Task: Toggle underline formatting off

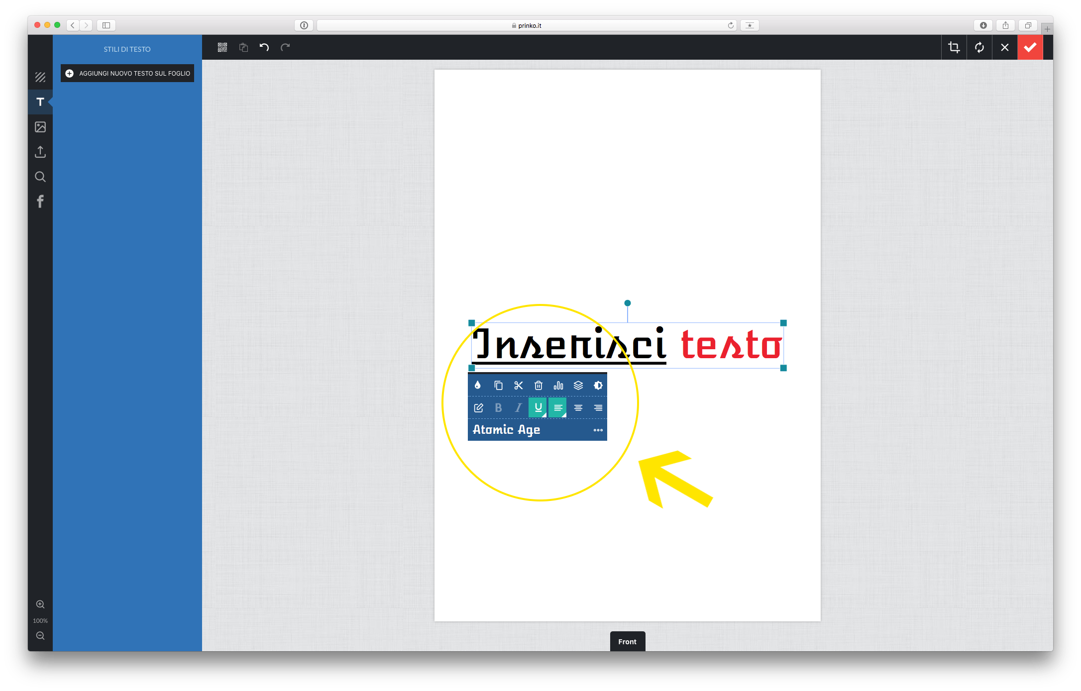Action: click(x=538, y=408)
